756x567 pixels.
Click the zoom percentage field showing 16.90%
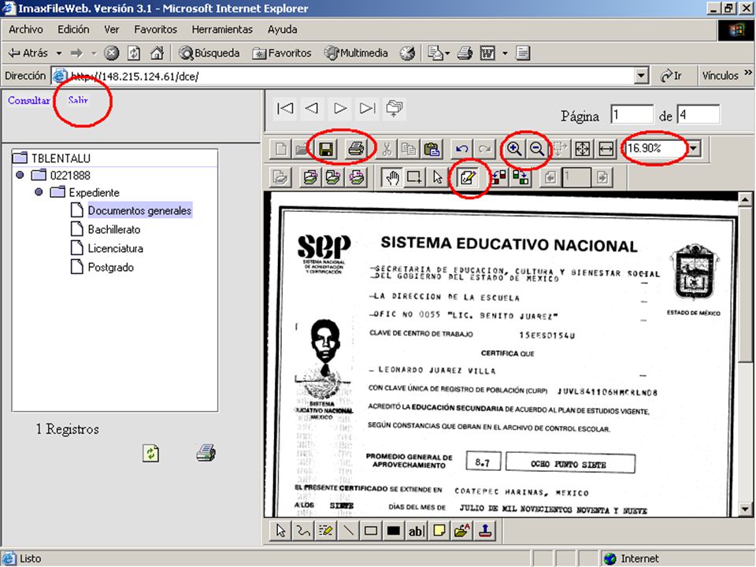(654, 149)
